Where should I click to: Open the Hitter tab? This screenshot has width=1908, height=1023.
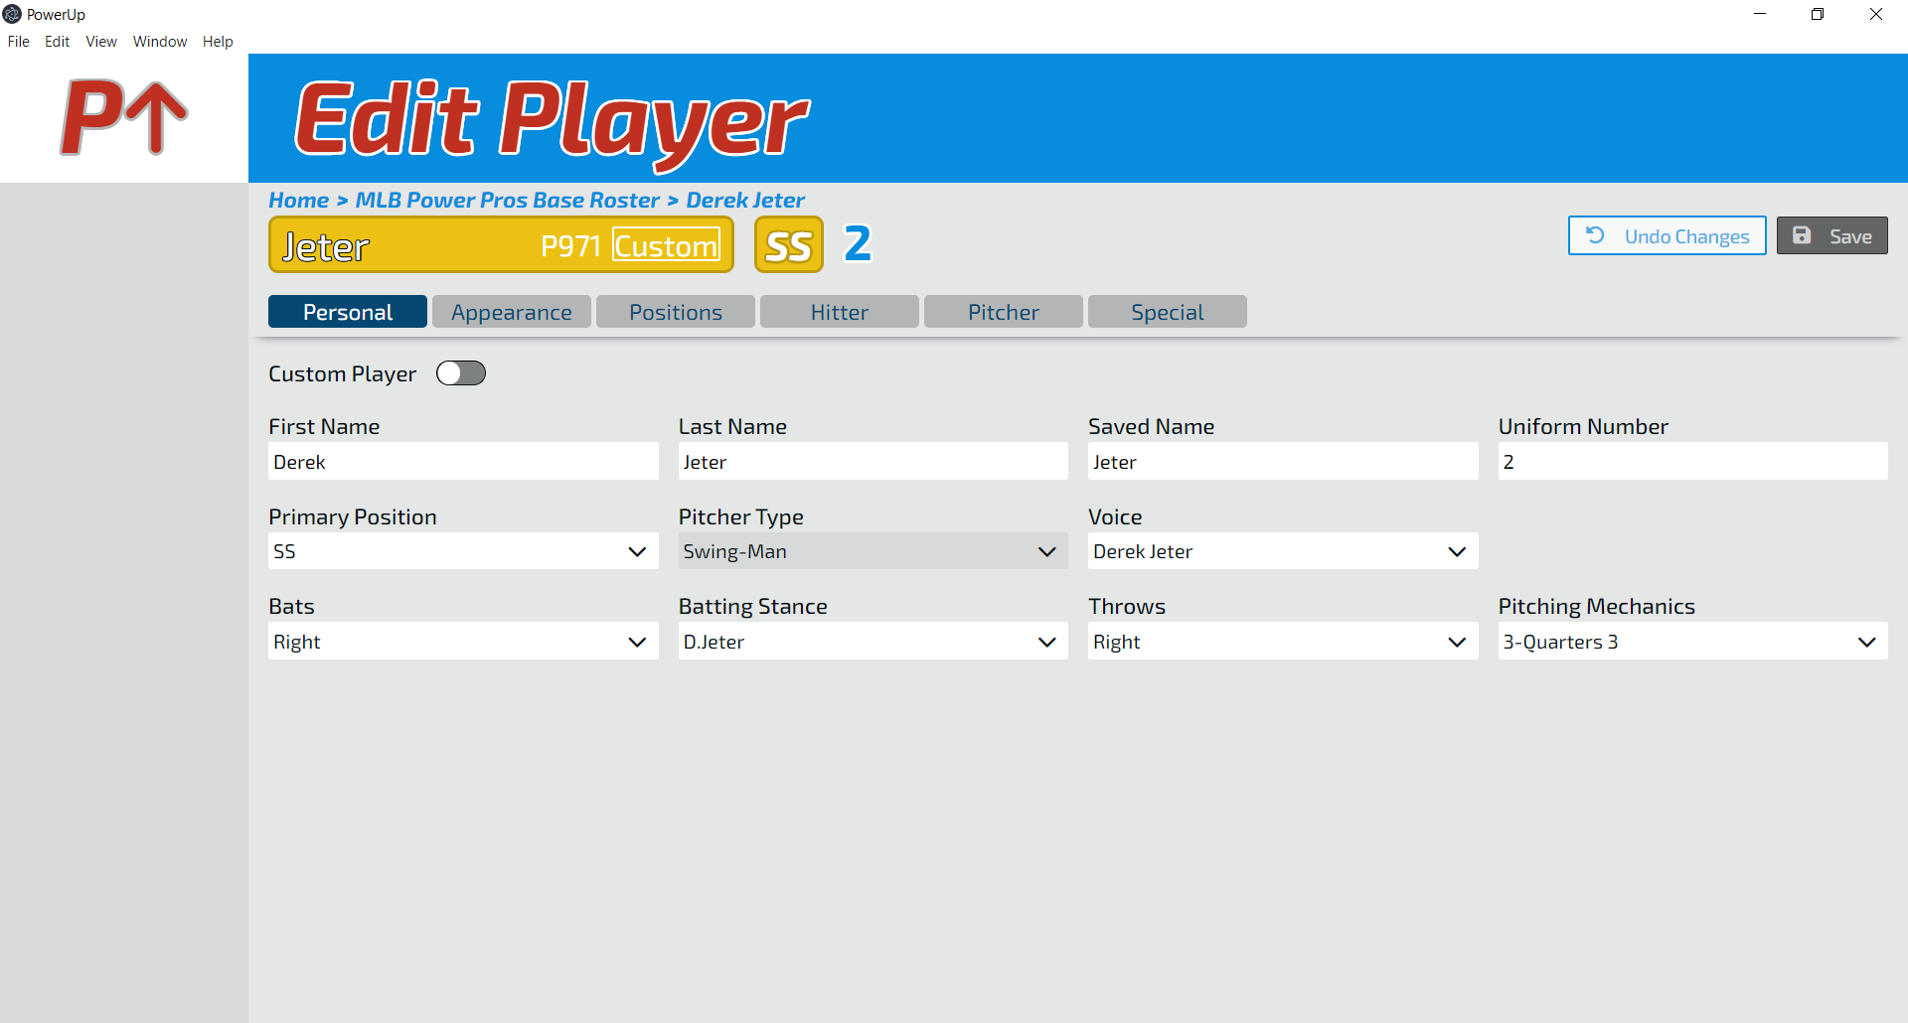840,312
